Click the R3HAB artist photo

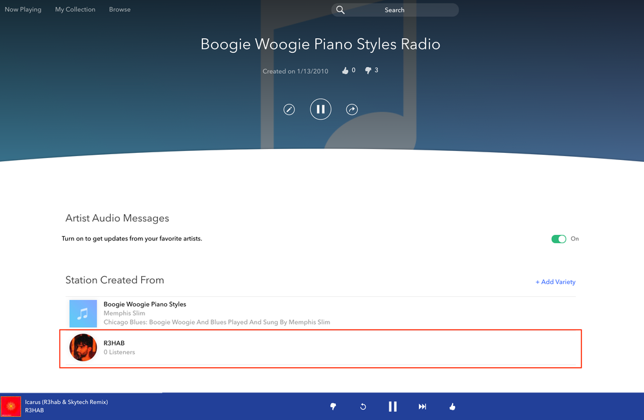(x=83, y=348)
